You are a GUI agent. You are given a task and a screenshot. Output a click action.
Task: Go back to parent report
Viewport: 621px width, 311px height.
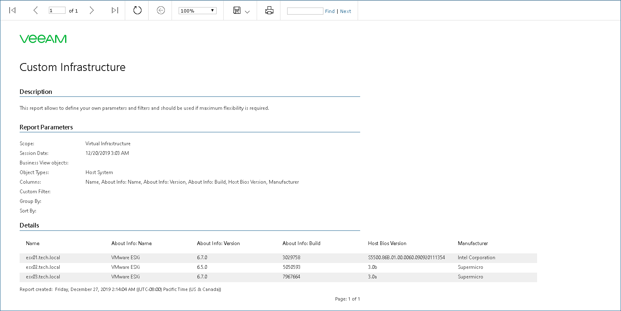pos(161,10)
